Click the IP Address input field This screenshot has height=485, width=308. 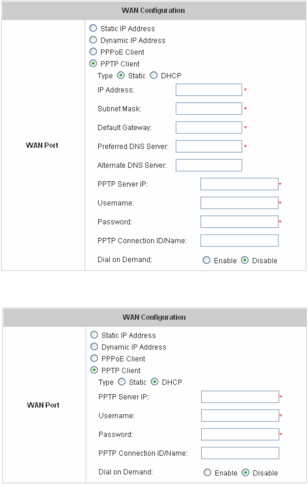pos(209,90)
